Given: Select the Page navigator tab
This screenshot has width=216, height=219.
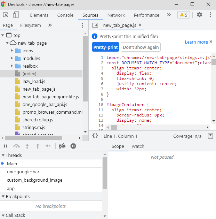Looking at the screenshot, I should point(8,25).
